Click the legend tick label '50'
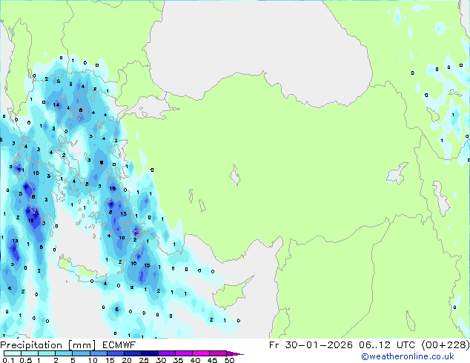470x363 pixels. coord(230,360)
